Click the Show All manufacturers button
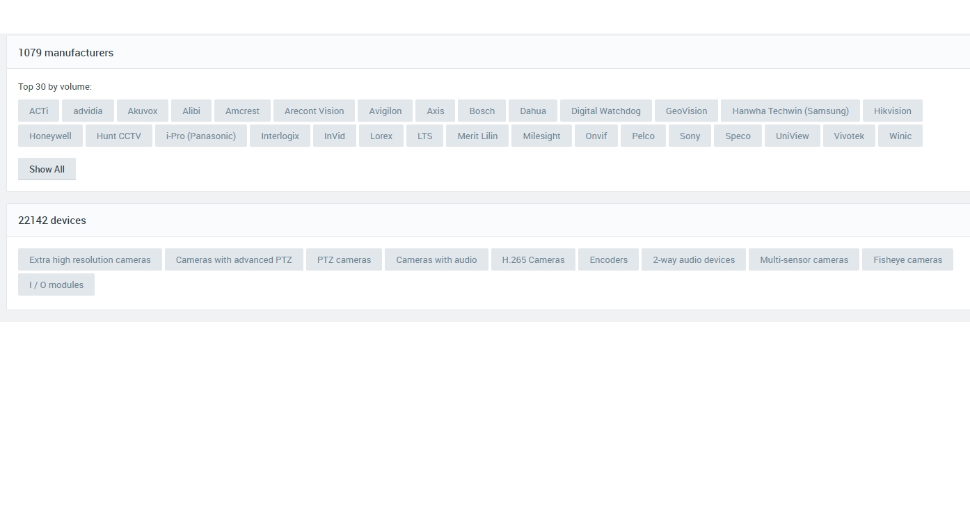Viewport: 970px width, 521px height. 47,169
